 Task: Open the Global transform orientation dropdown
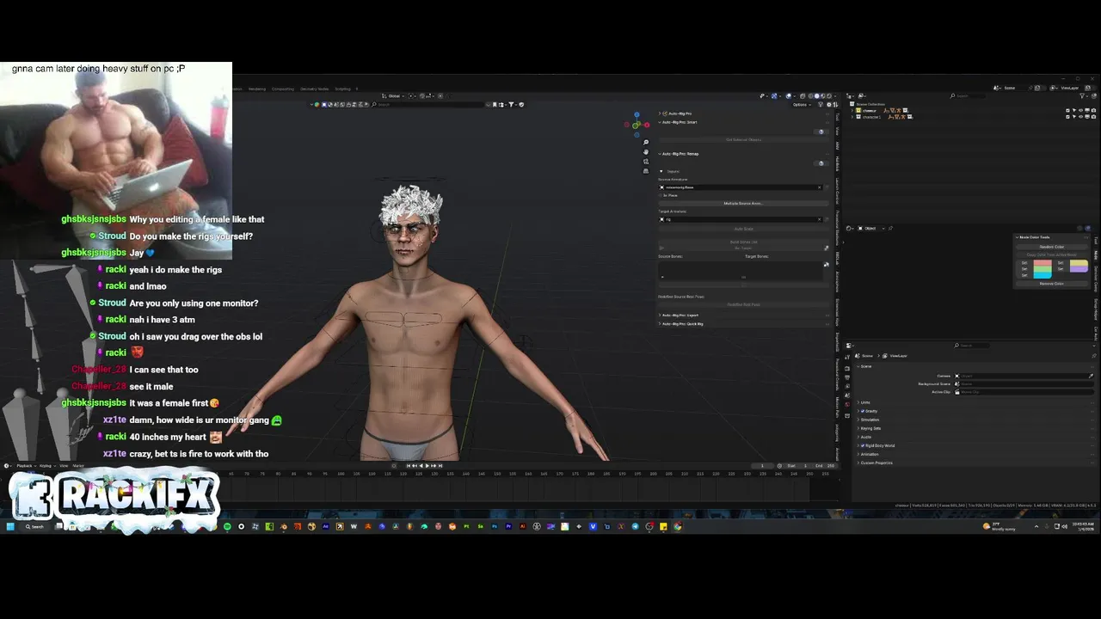(x=394, y=96)
